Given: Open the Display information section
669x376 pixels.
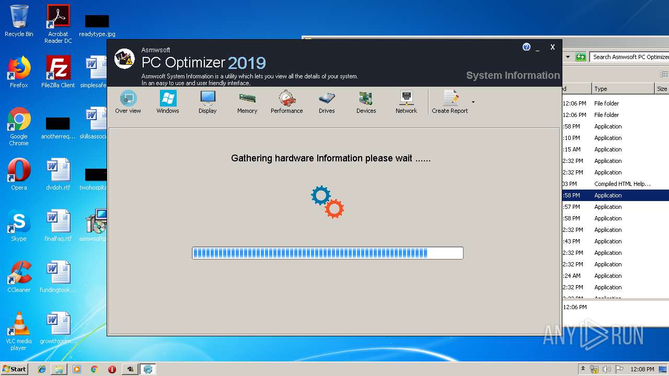Looking at the screenshot, I should (207, 102).
